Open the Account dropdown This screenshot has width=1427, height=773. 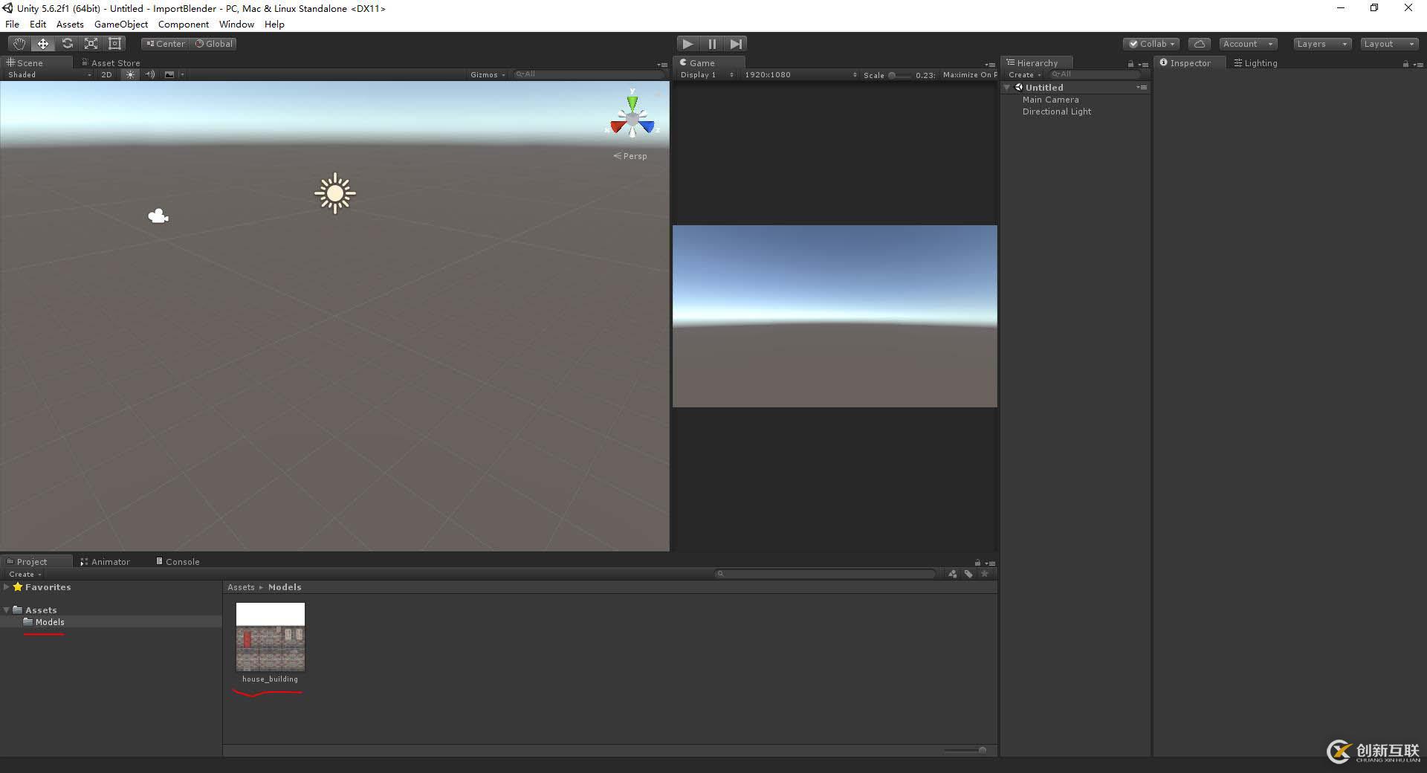pos(1248,44)
